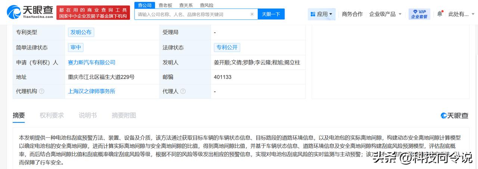Image resolution: width=478 pixels, height=169 pixels.
Task: Open the 摘要附图 tab
Action: click(124, 115)
